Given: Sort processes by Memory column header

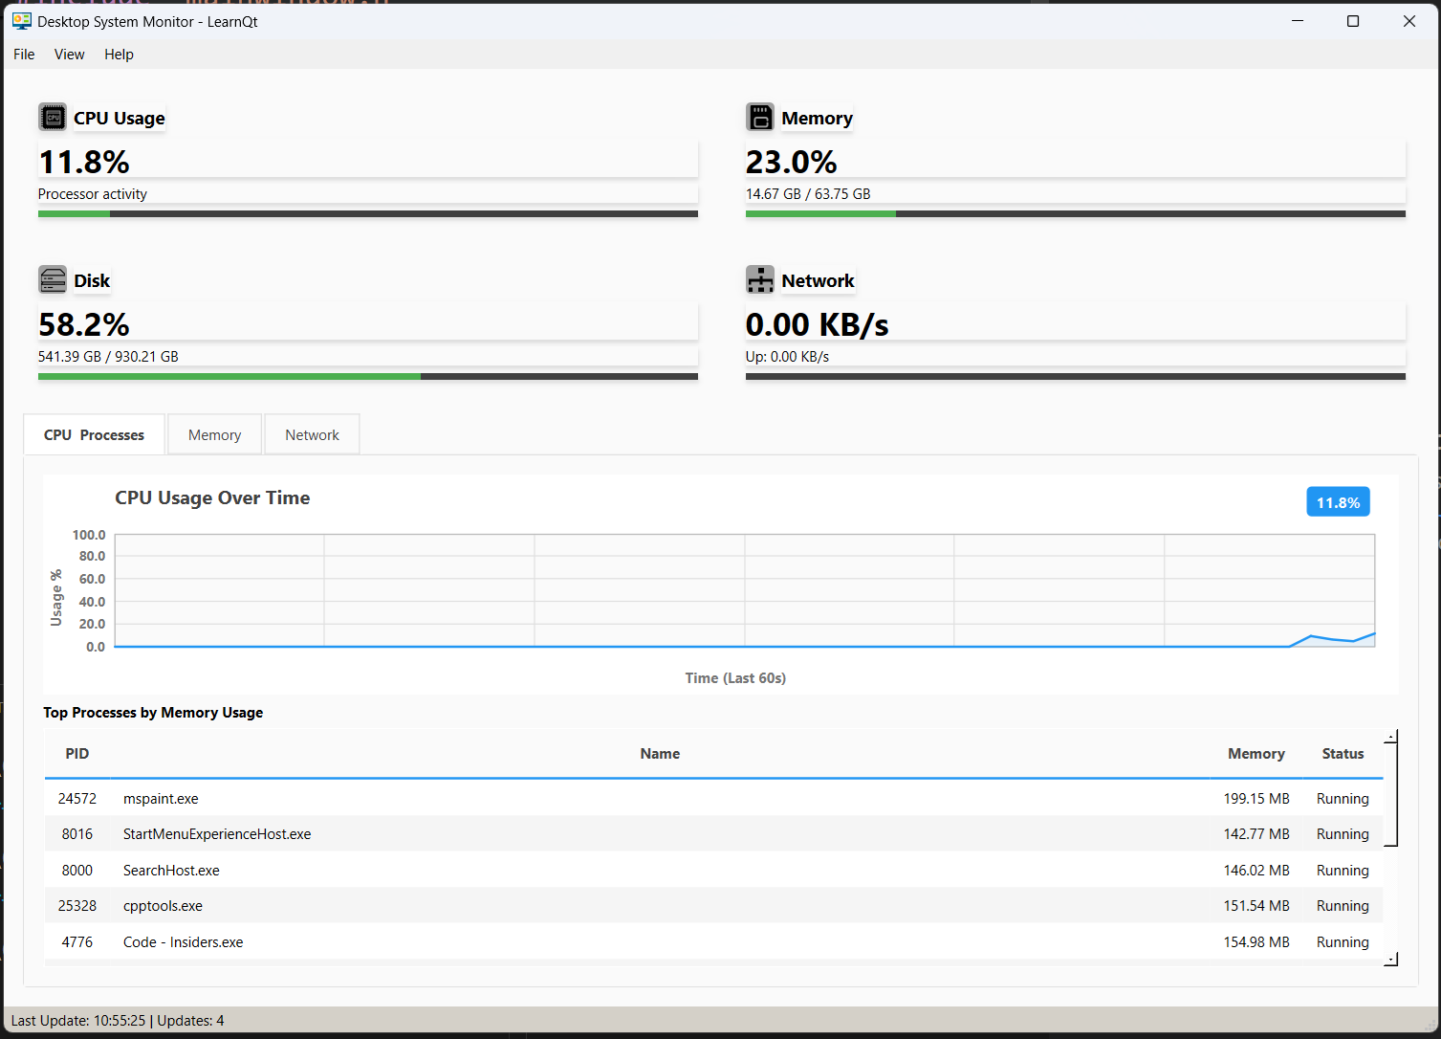Looking at the screenshot, I should click(1255, 754).
